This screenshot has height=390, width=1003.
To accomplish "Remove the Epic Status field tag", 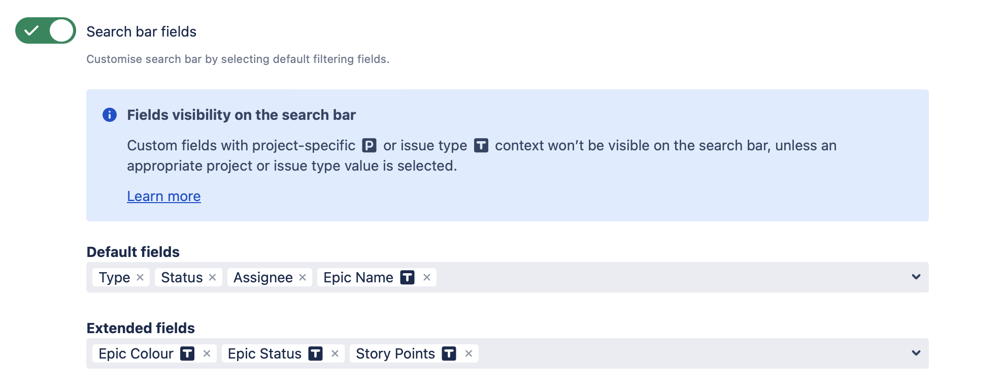I will tap(335, 353).
